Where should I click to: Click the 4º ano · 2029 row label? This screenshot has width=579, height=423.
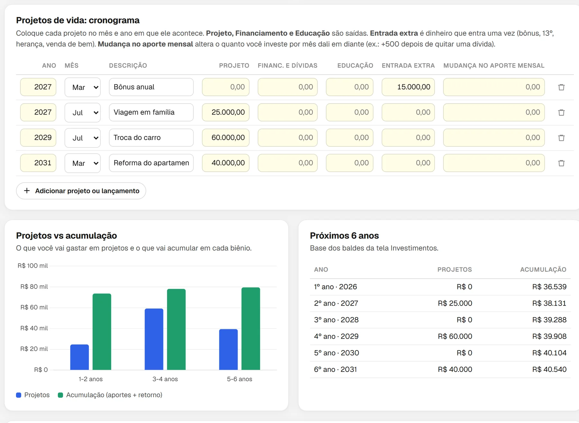[336, 336]
